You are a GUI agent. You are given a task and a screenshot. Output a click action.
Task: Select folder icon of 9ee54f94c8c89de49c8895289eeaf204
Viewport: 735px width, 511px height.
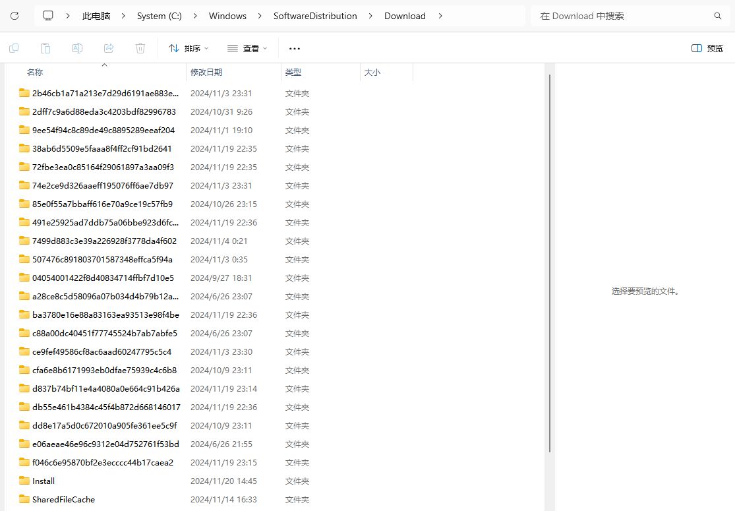(x=24, y=130)
